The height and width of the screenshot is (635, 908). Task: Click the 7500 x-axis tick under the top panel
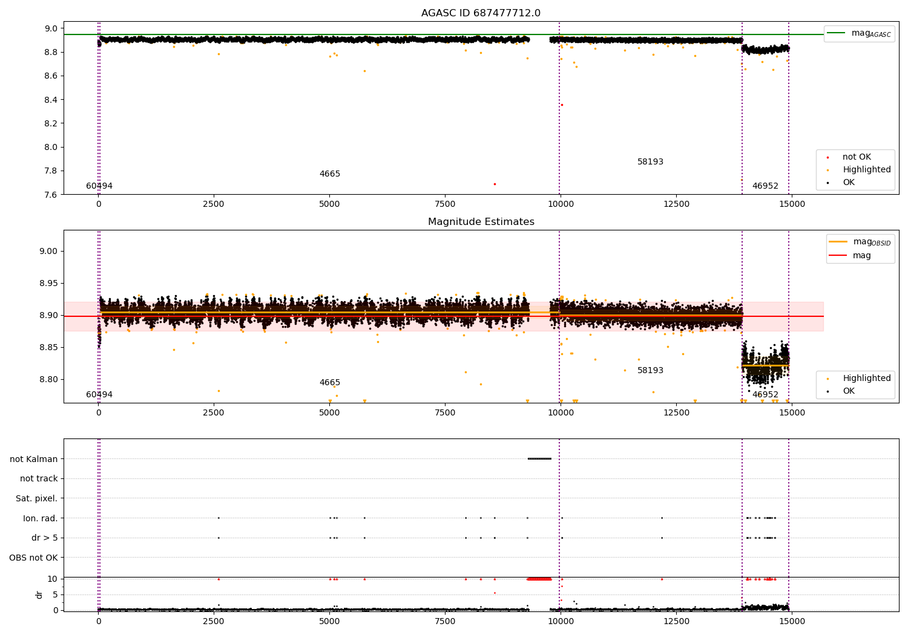click(445, 204)
